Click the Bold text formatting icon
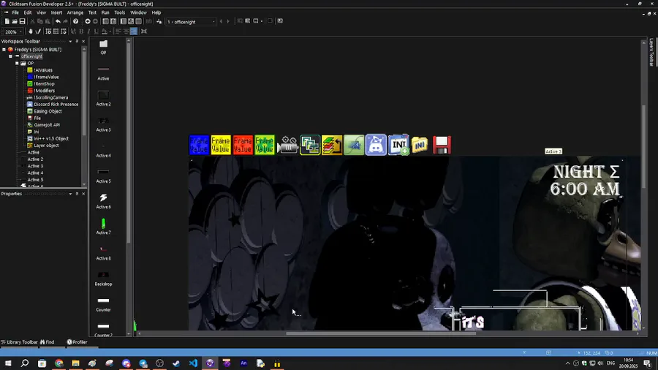 tap(81, 31)
